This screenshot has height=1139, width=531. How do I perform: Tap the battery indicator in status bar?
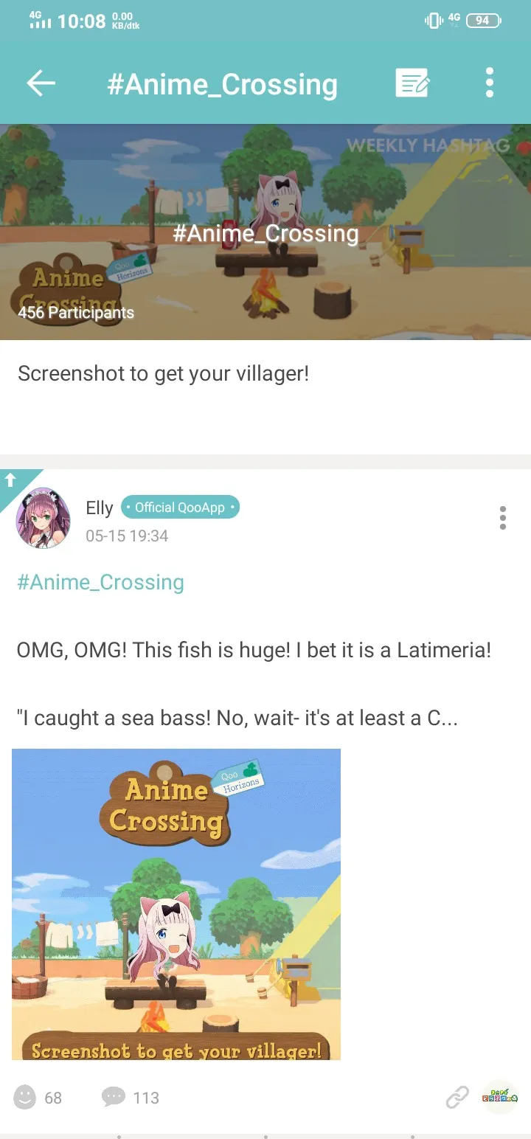click(x=484, y=21)
